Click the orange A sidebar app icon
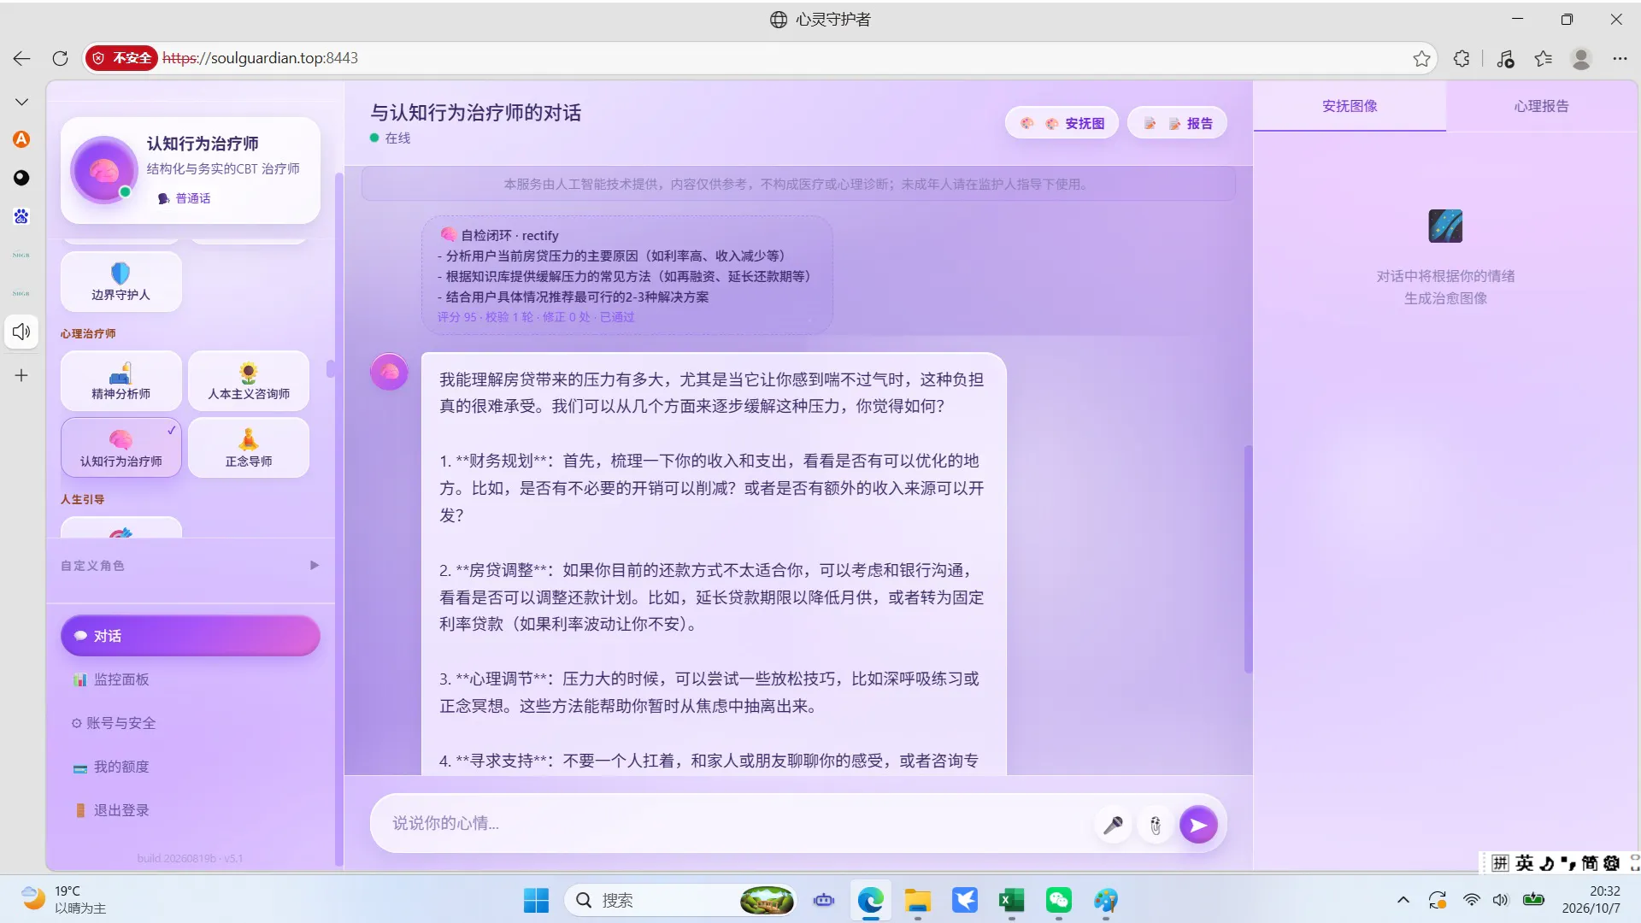The image size is (1641, 923). click(21, 139)
